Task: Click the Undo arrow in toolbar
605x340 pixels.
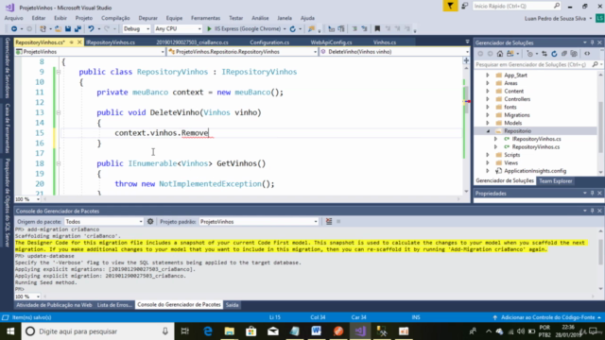Action: [91, 29]
